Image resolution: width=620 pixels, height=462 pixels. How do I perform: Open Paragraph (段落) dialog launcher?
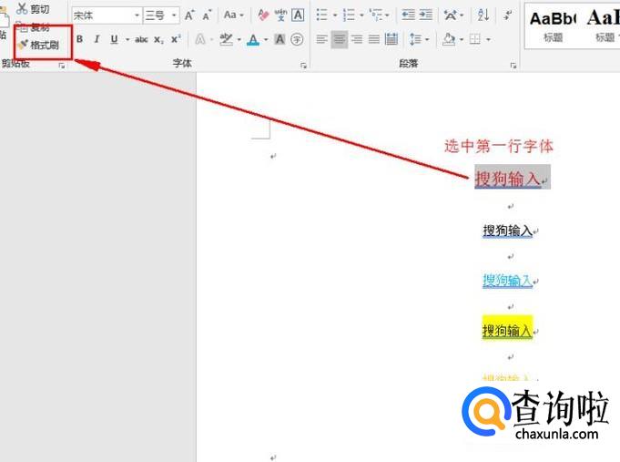(513, 66)
